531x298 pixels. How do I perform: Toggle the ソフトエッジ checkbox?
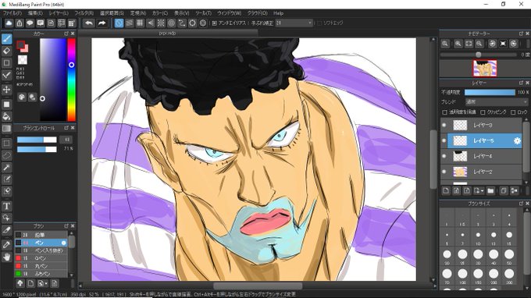click(319, 23)
